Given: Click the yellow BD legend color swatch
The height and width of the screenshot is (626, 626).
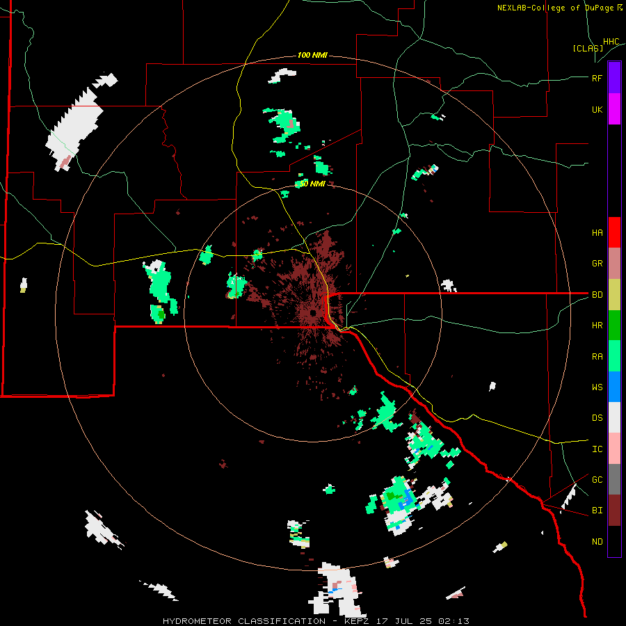Looking at the screenshot, I should (614, 295).
